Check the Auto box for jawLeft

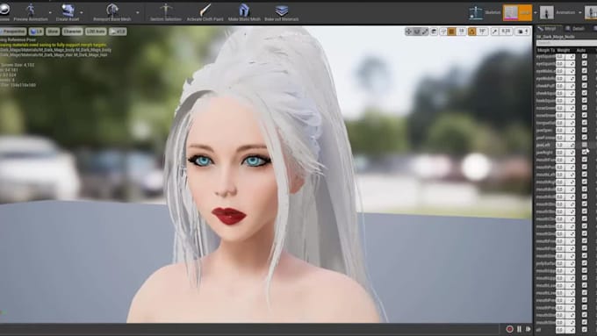585,145
